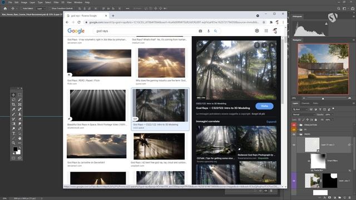
Task: Collapse the PROPS group
Action: click(x=298, y=134)
